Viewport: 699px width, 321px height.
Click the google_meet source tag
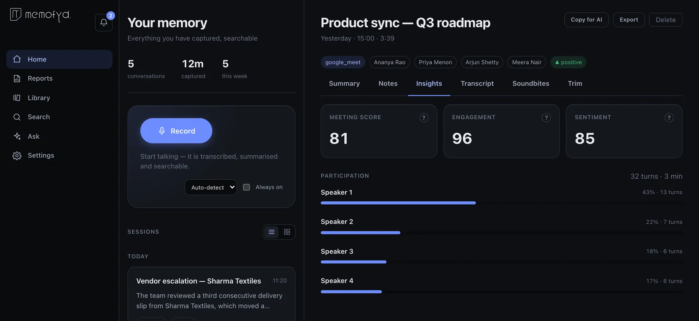pyautogui.click(x=343, y=62)
